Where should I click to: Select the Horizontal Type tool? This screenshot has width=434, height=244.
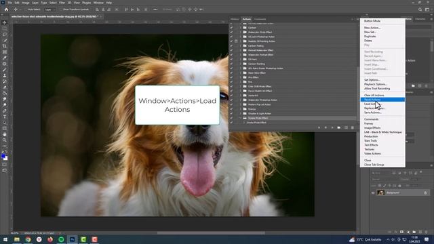pos(5,117)
